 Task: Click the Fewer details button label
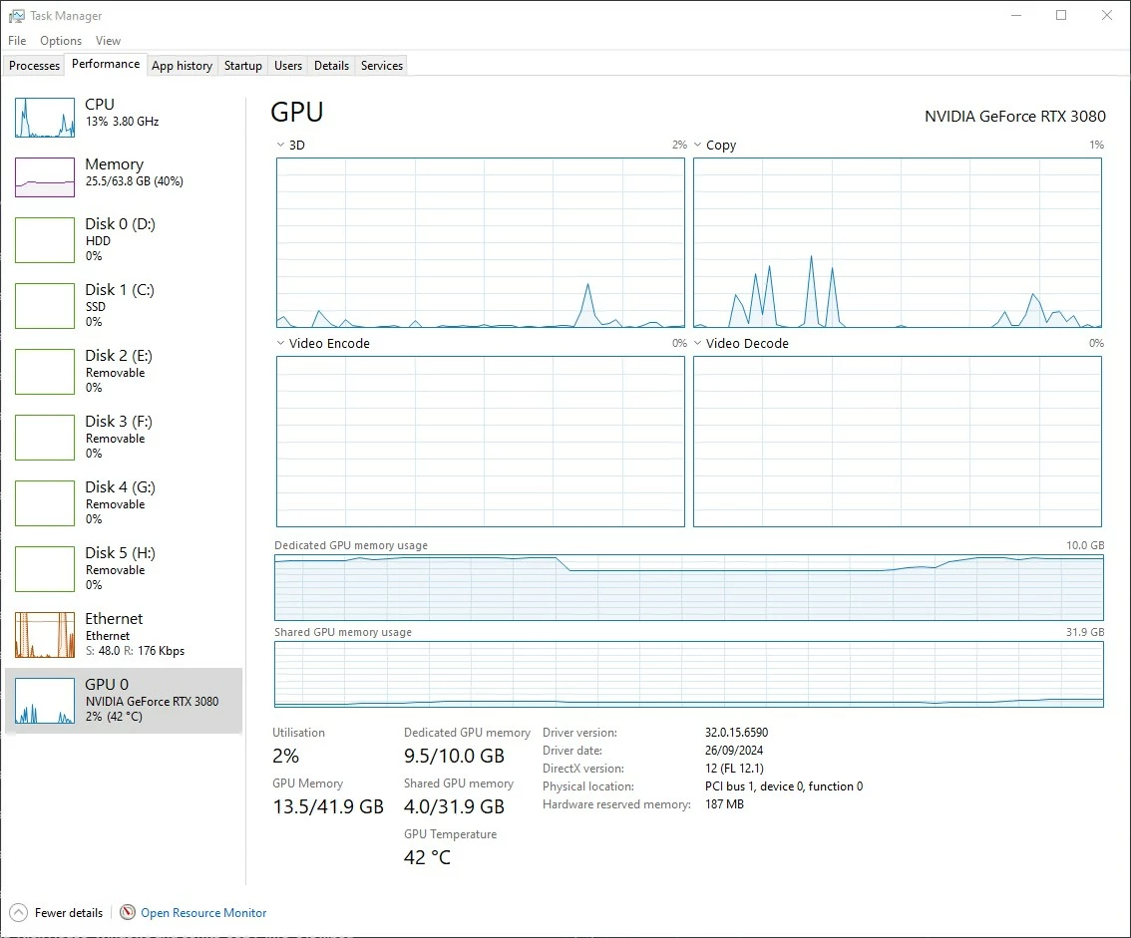pos(69,913)
